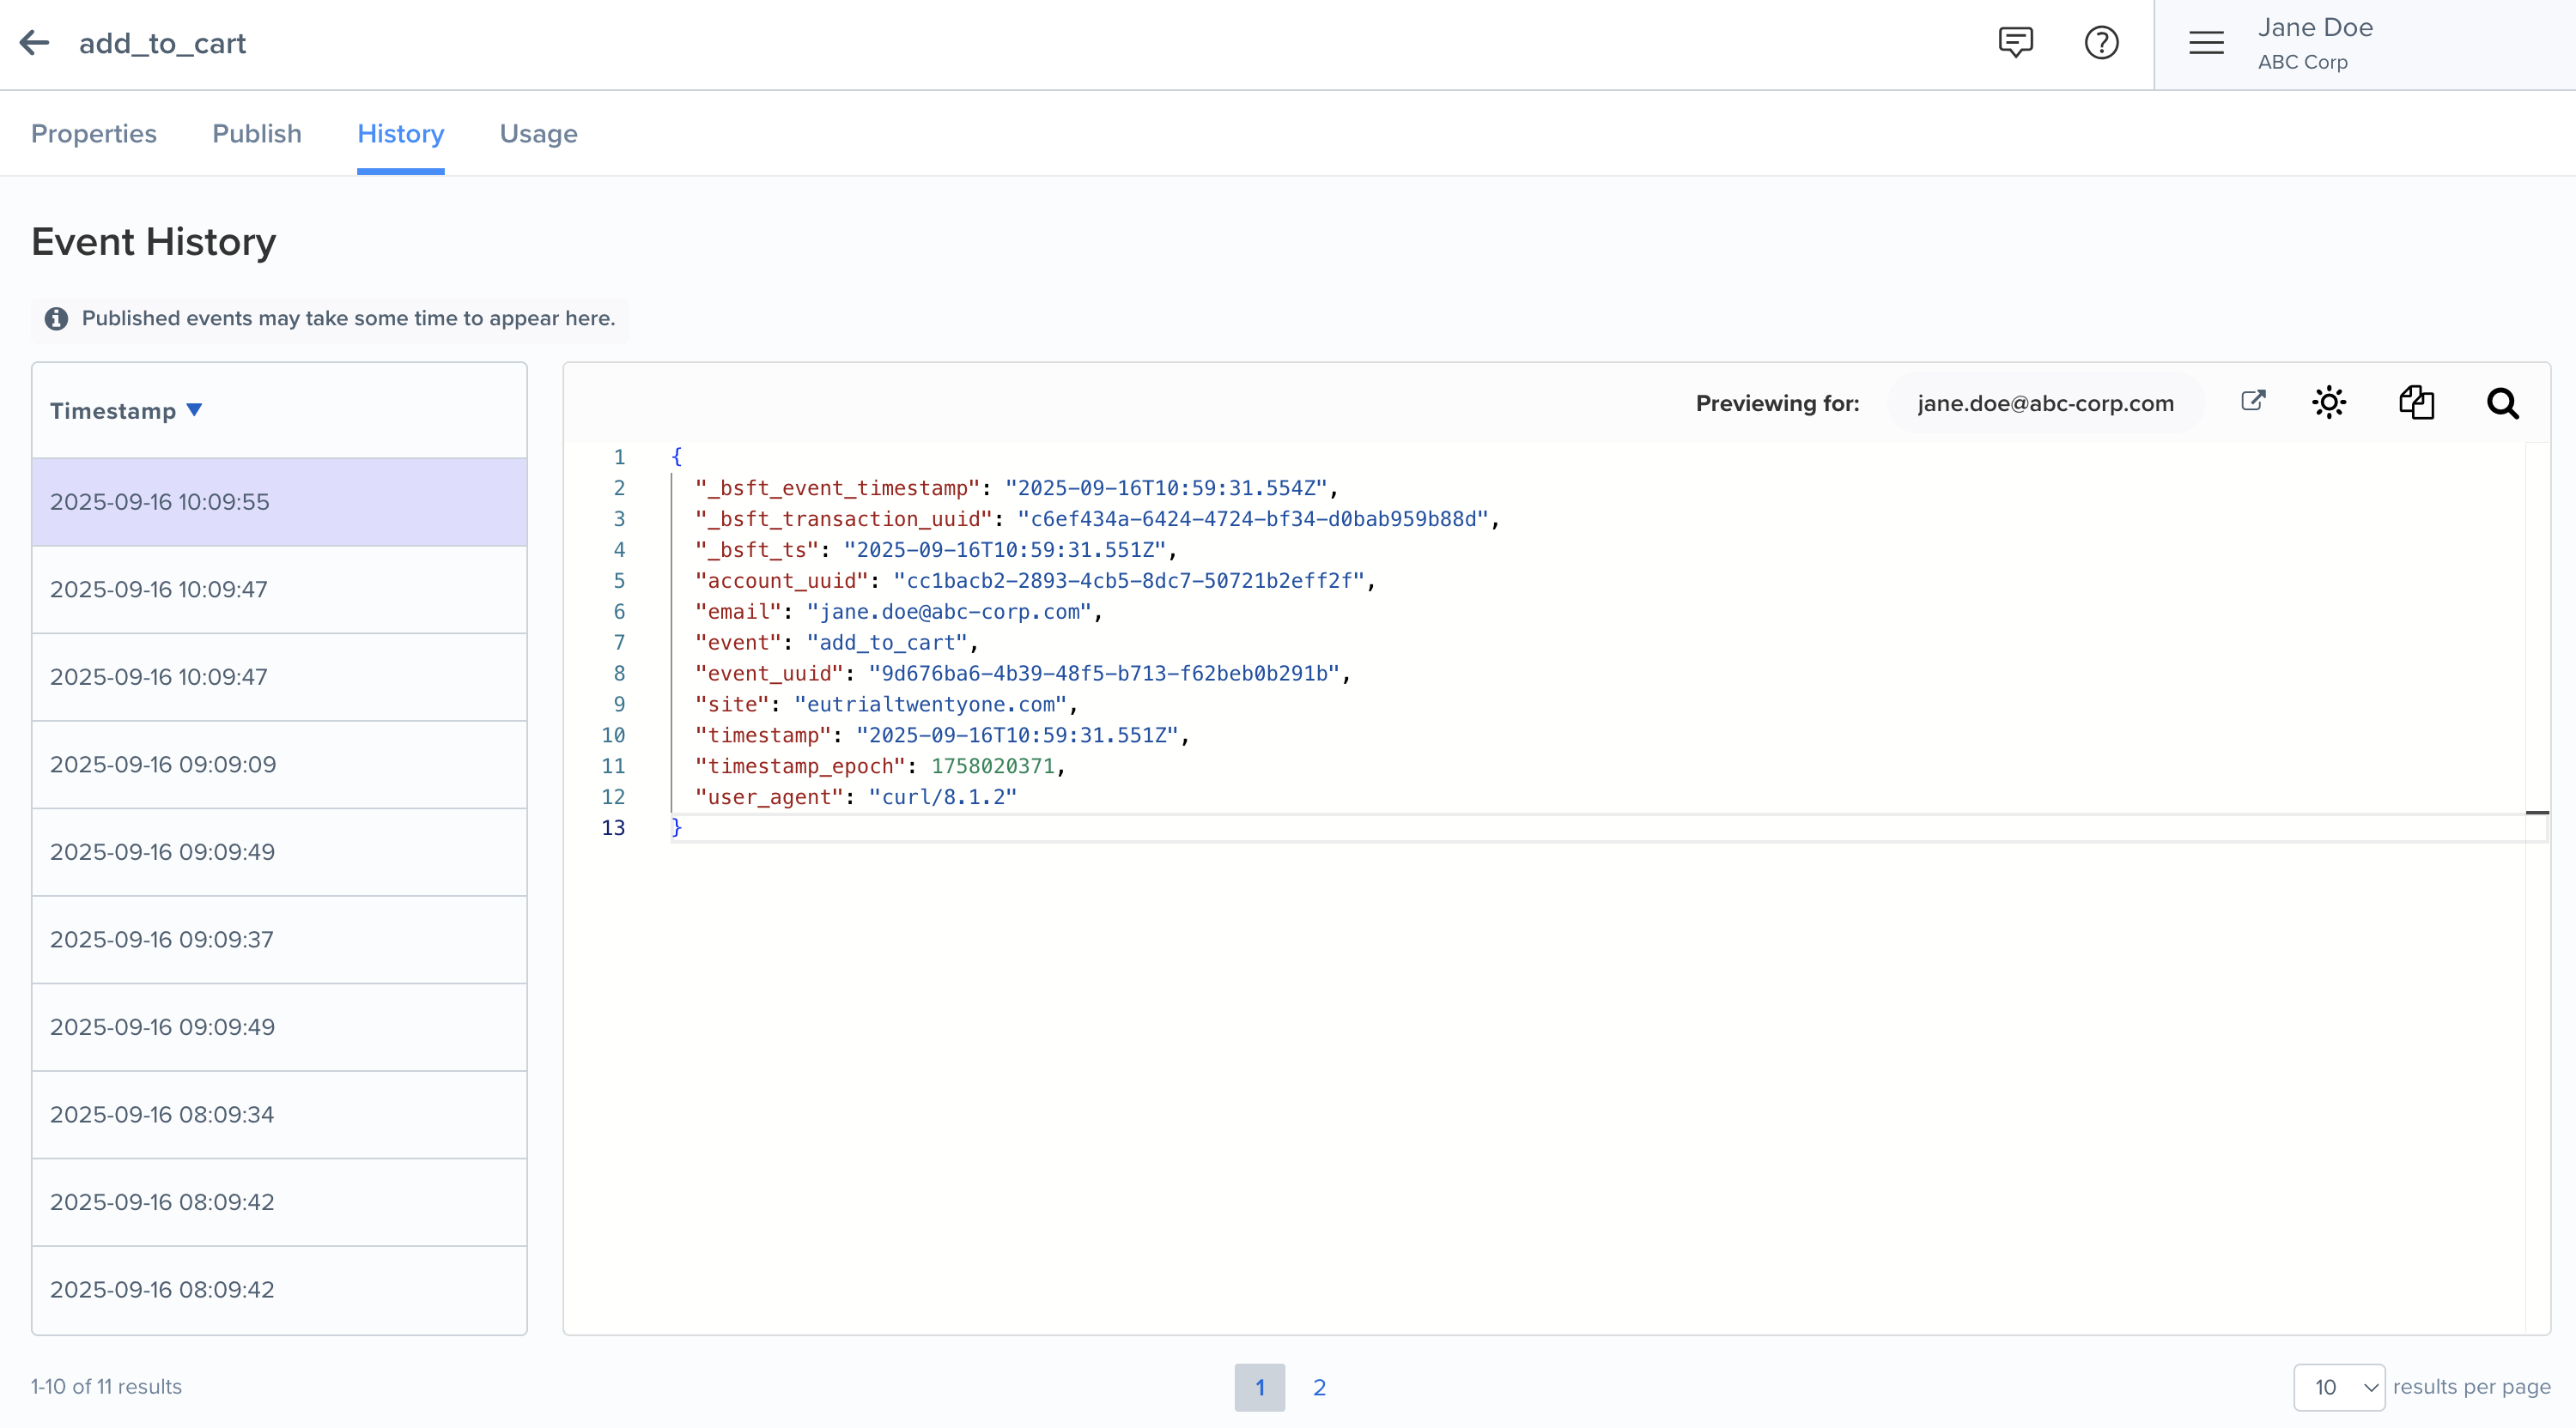
Task: Select event 2025-09-16 09:09:09
Action: [279, 765]
